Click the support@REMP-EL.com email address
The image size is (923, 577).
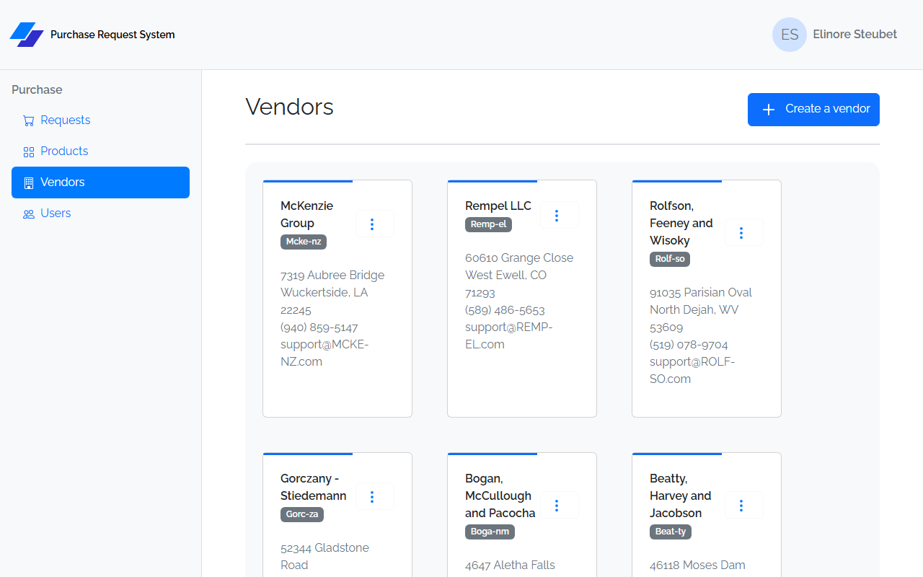(x=509, y=336)
